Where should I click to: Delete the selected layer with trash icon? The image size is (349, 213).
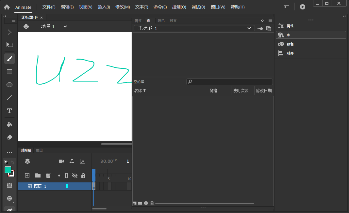click(48, 175)
